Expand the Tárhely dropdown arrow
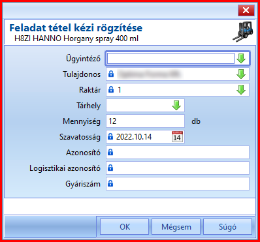 tap(176, 106)
